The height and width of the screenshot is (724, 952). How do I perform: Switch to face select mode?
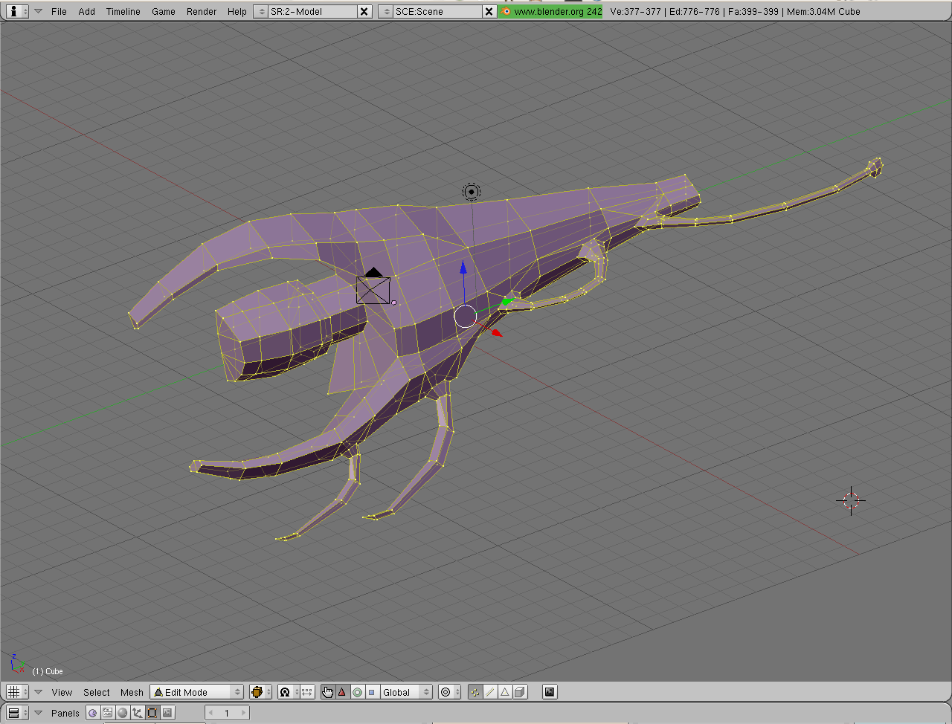pos(505,692)
